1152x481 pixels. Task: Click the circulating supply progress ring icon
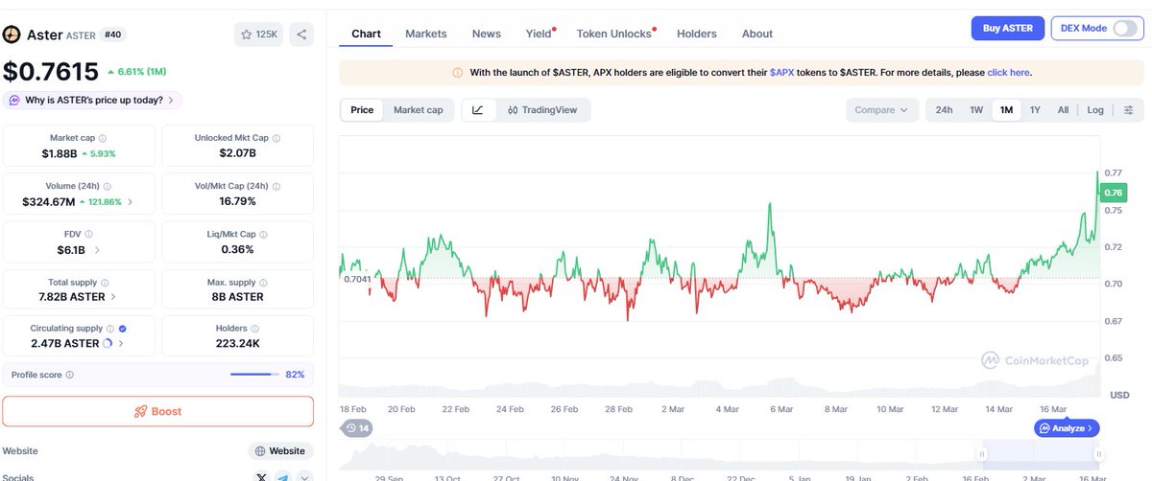pyautogui.click(x=108, y=343)
